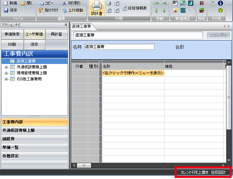Click the vertical scrollbar down arrow
The image size is (233, 179).
click(x=229, y=160)
